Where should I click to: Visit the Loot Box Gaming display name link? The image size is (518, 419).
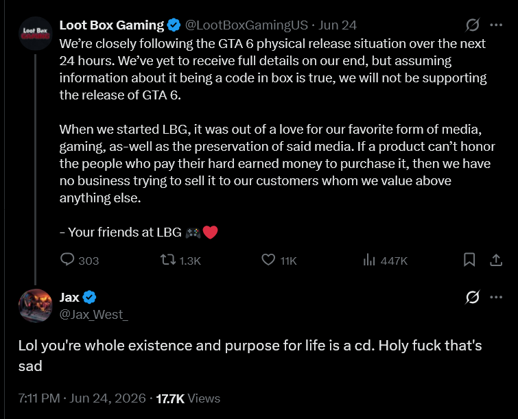click(112, 25)
